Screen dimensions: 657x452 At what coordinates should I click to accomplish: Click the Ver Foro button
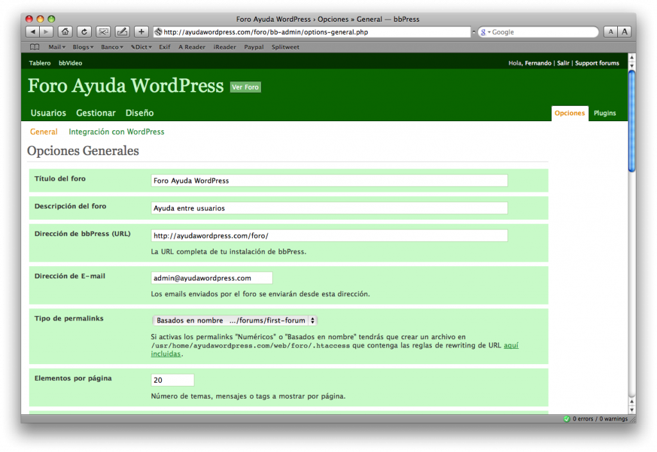(244, 87)
